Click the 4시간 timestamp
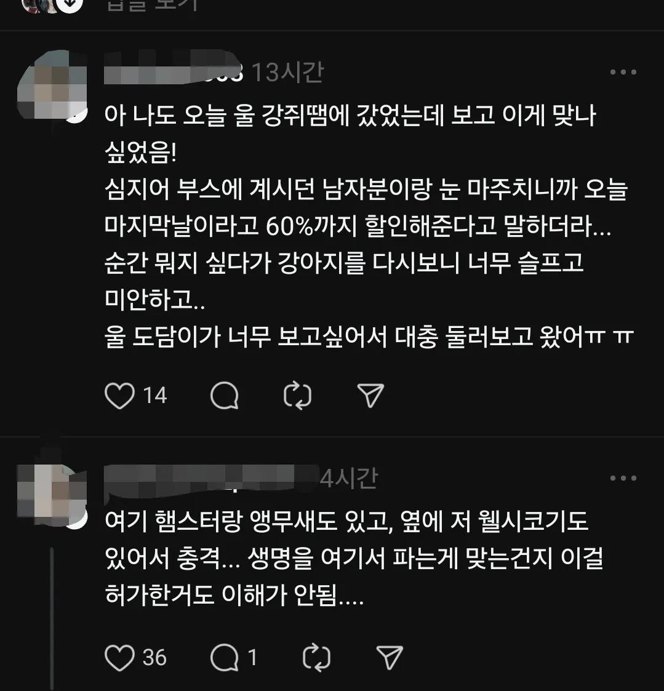Viewport: 664px width, 691px height. point(348,478)
